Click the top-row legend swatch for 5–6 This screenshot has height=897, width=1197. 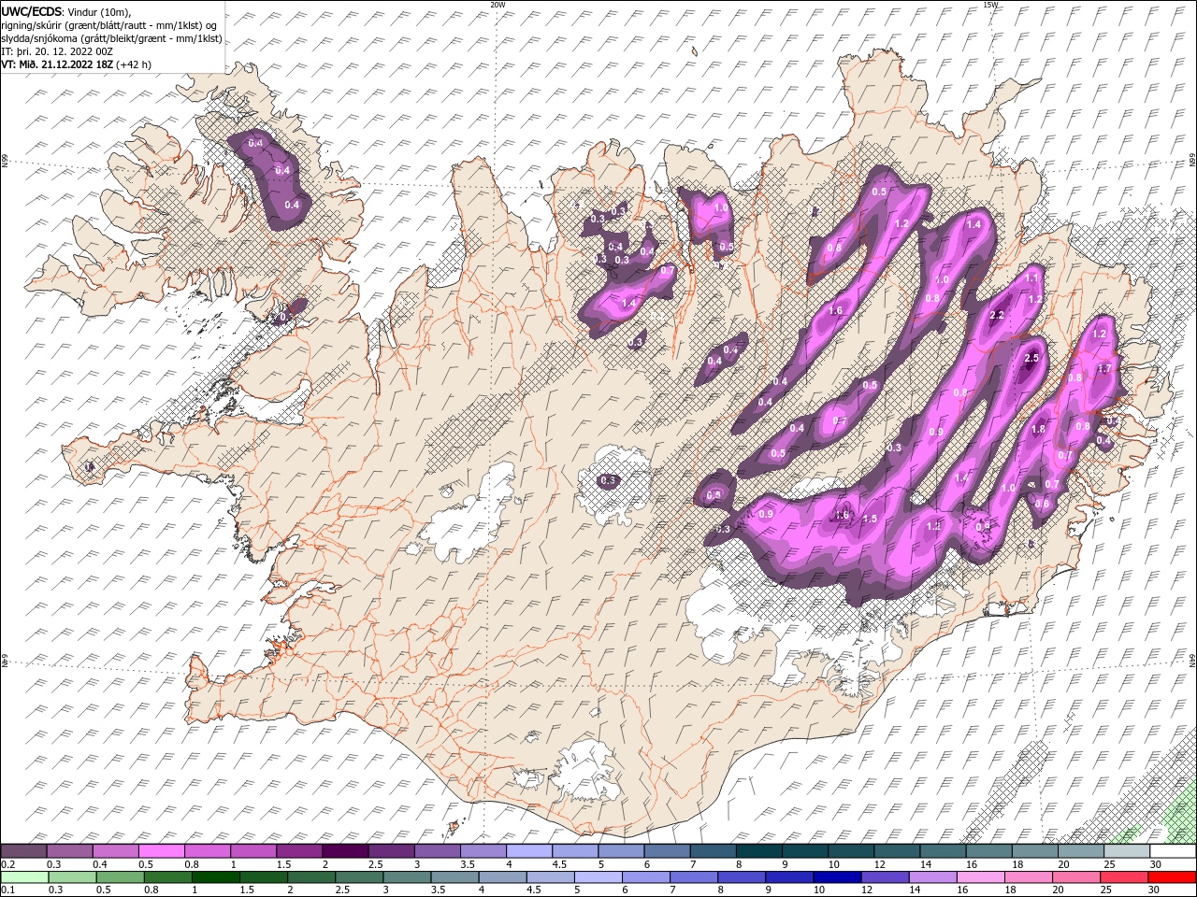pyautogui.click(x=621, y=851)
